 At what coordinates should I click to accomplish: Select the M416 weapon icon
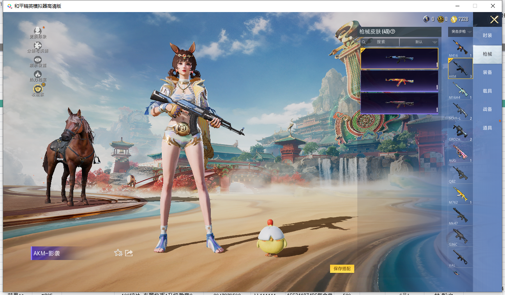(460, 47)
